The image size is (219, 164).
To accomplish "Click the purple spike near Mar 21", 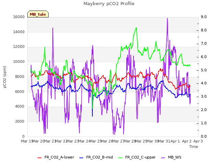I will pos(53,28).
